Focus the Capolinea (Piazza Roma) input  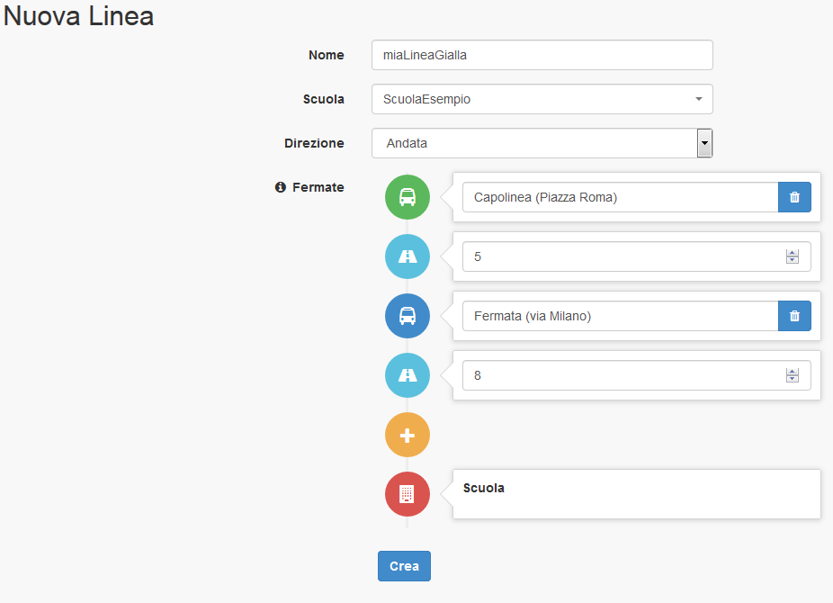click(x=620, y=197)
